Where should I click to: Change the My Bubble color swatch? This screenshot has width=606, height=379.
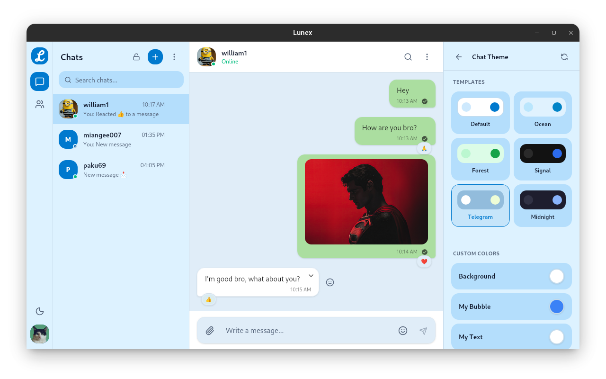click(557, 307)
